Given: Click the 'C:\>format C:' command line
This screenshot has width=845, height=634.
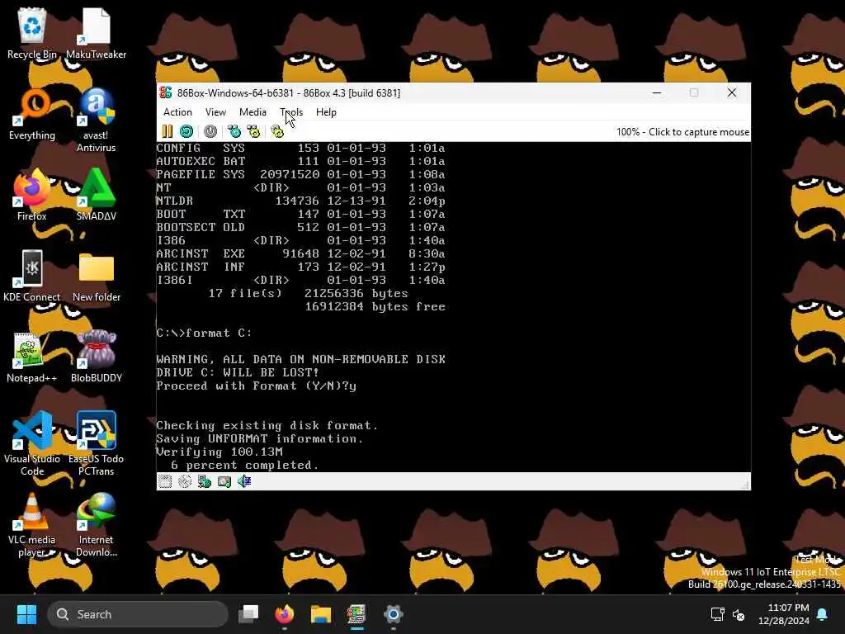Looking at the screenshot, I should (205, 334).
